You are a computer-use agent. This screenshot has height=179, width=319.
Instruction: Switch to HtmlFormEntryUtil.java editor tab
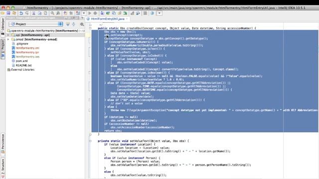(108, 19)
